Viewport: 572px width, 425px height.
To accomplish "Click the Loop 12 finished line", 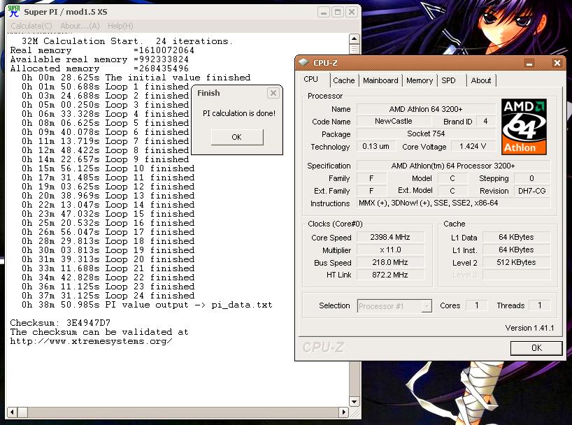I will click(108, 187).
